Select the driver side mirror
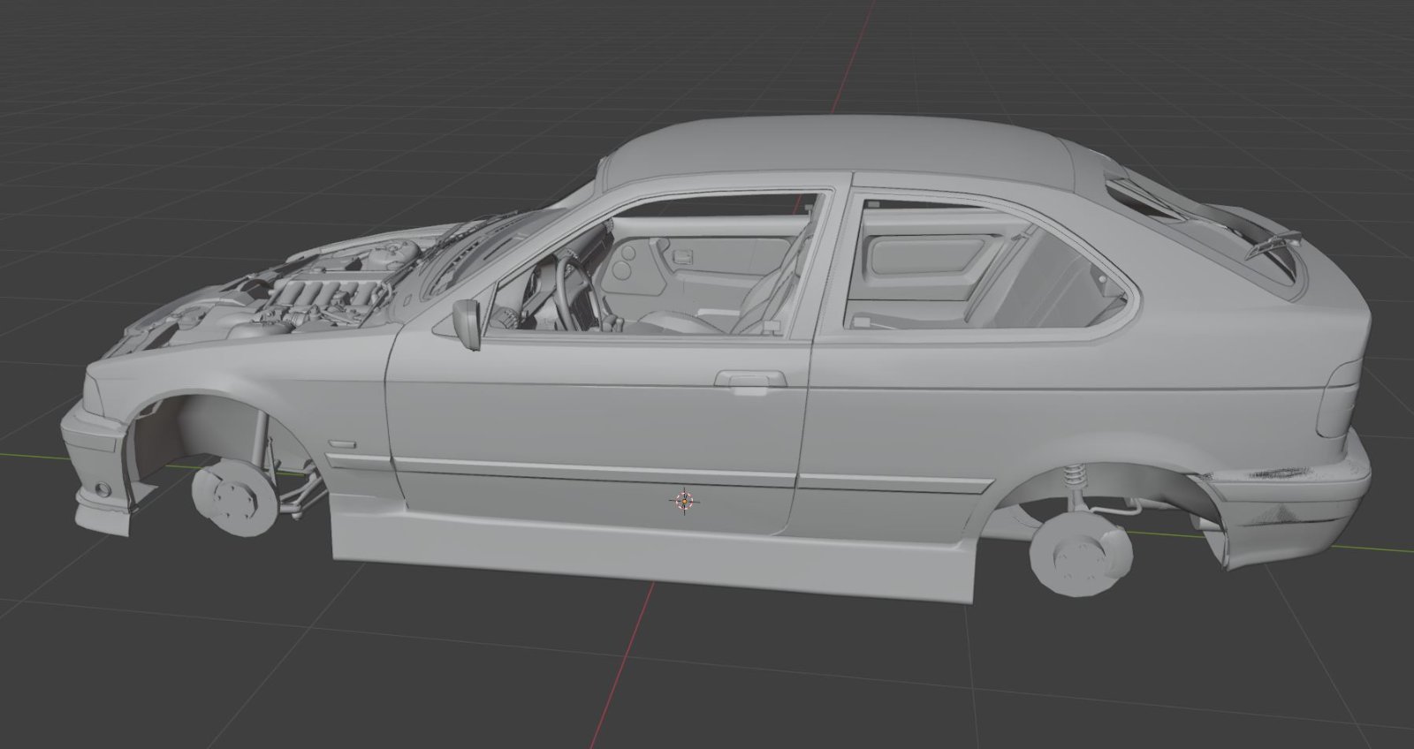 point(467,322)
